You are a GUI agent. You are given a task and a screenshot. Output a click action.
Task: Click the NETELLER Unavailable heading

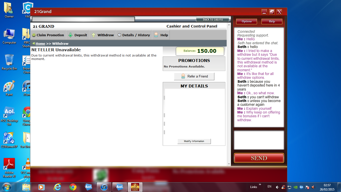pyautogui.click(x=56, y=50)
